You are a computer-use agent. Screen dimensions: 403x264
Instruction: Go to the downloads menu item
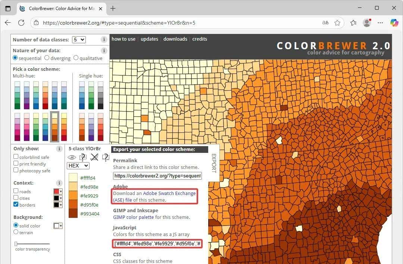[175, 39]
